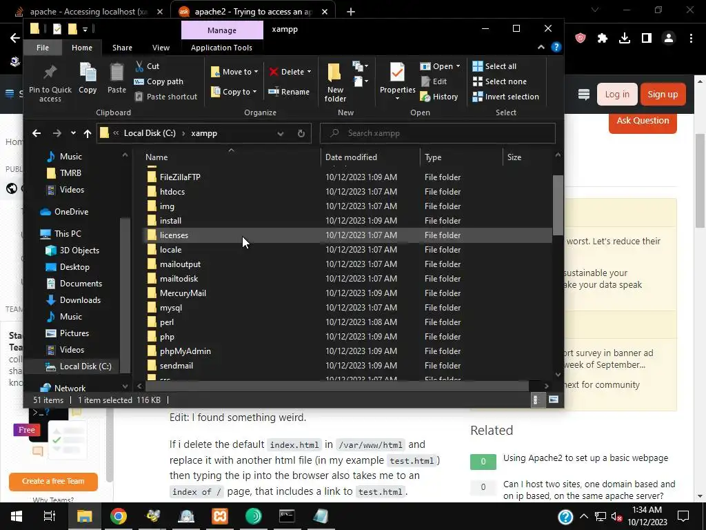Select Network in navigation pane

pyautogui.click(x=70, y=388)
